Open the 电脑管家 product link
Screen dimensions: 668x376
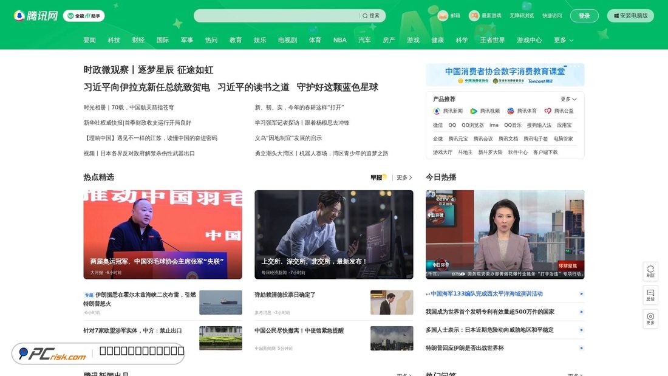(563, 139)
